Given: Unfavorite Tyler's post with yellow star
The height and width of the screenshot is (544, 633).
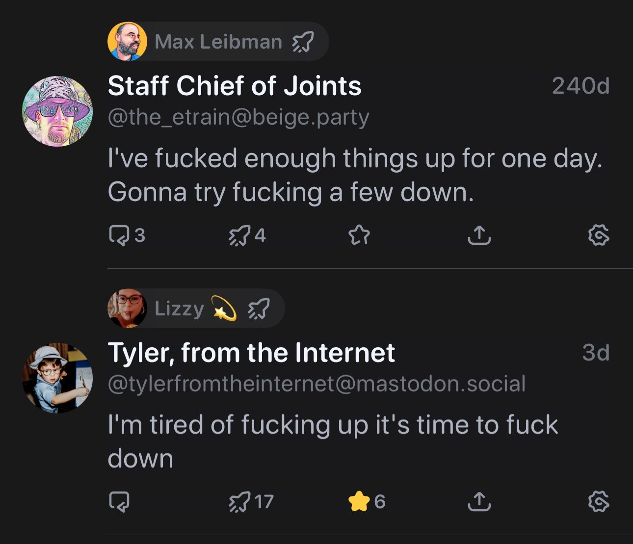Looking at the screenshot, I should (359, 501).
